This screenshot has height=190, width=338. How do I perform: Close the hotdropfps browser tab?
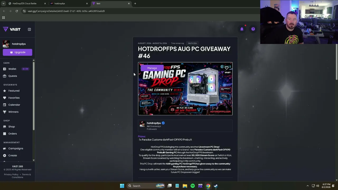pyautogui.click(x=87, y=3)
